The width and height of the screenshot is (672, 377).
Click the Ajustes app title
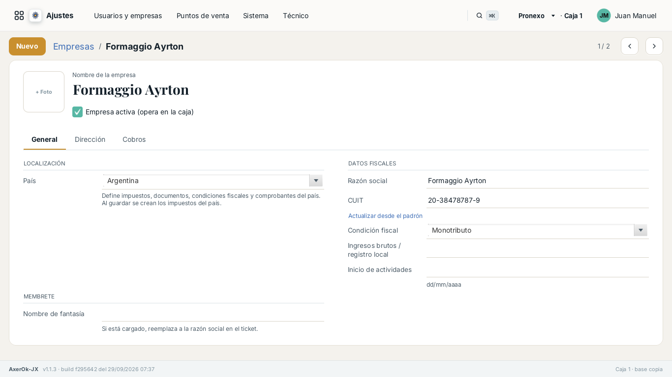tap(60, 16)
